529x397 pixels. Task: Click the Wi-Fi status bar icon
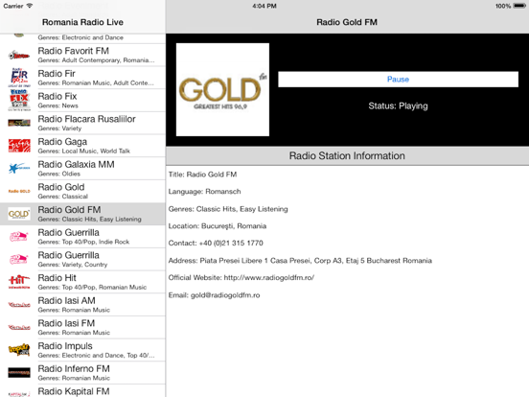(x=30, y=6)
